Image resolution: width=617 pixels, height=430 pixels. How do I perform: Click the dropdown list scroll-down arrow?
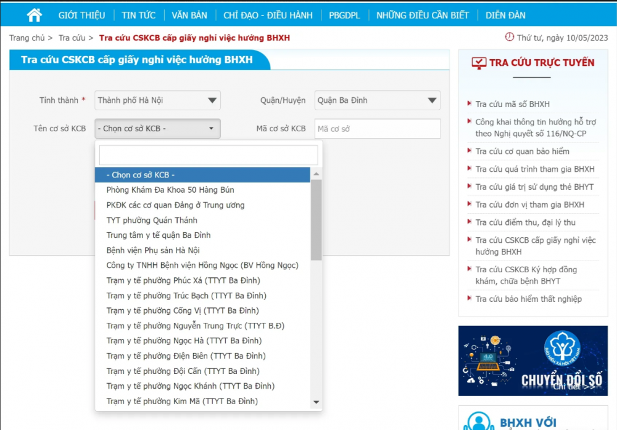point(316,402)
